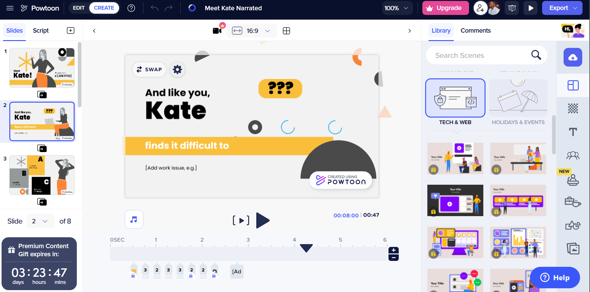Image resolution: width=590 pixels, height=292 pixels.
Task: Click the camera recording icon with crown
Action: [x=218, y=30]
